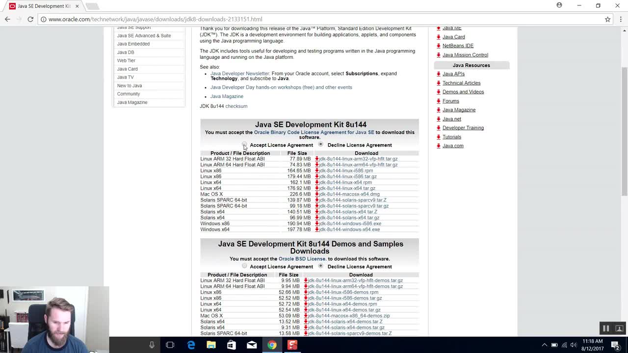Close the Java SE Development Kit tab
The image size is (628, 353).
pyautogui.click(x=77, y=6)
